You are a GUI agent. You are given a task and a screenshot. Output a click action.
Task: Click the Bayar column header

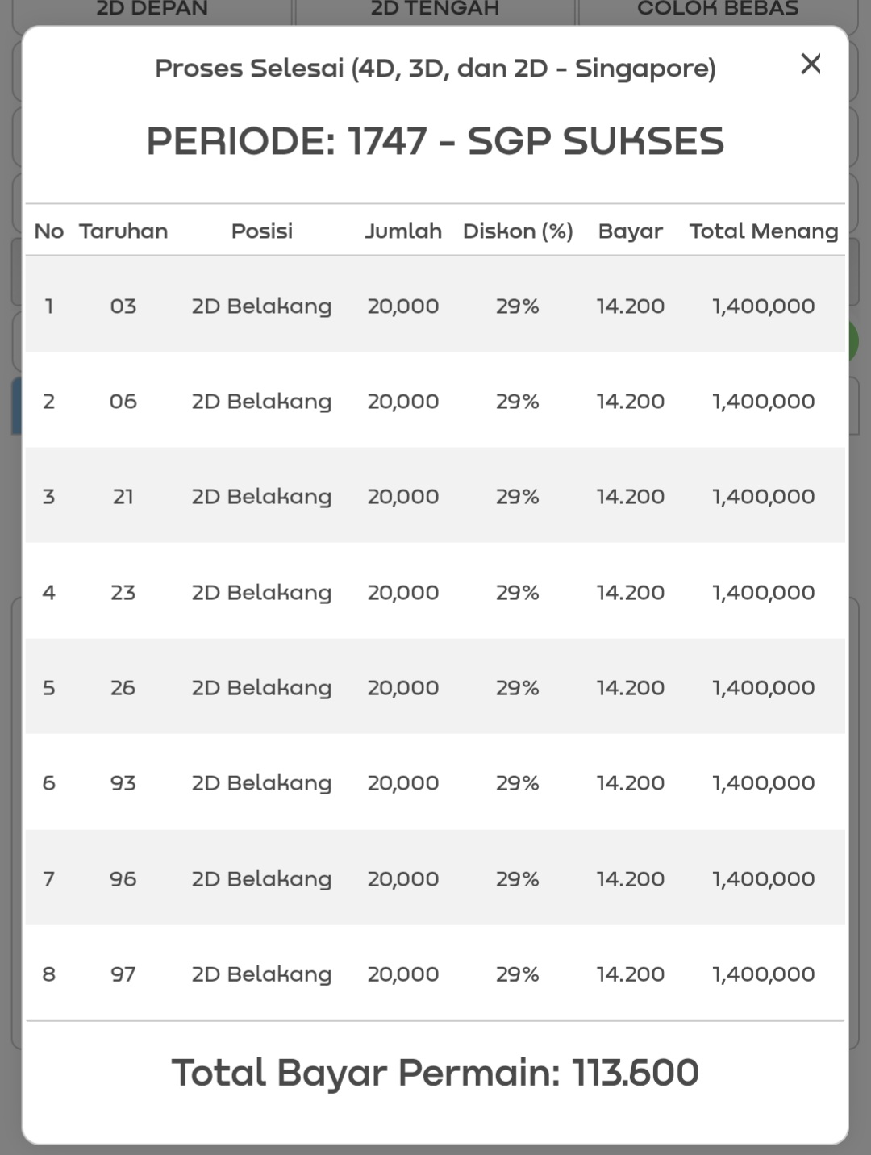[x=630, y=231]
